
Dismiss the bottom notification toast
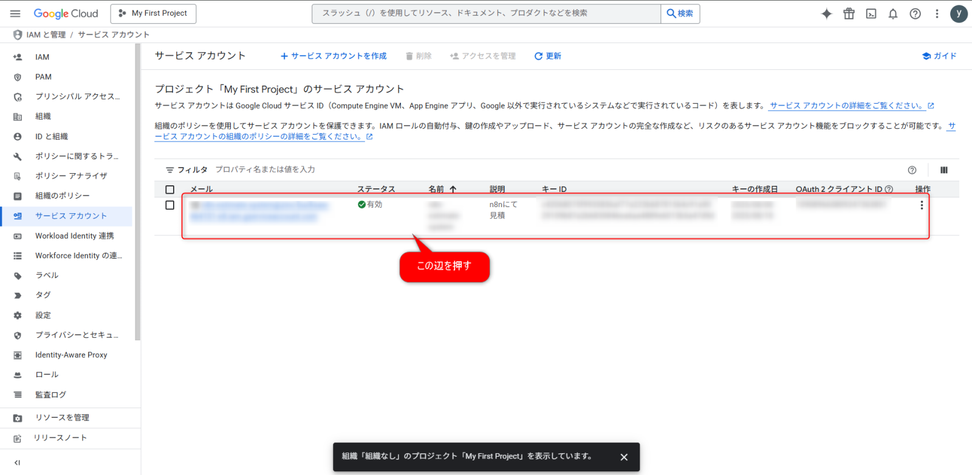pos(624,457)
